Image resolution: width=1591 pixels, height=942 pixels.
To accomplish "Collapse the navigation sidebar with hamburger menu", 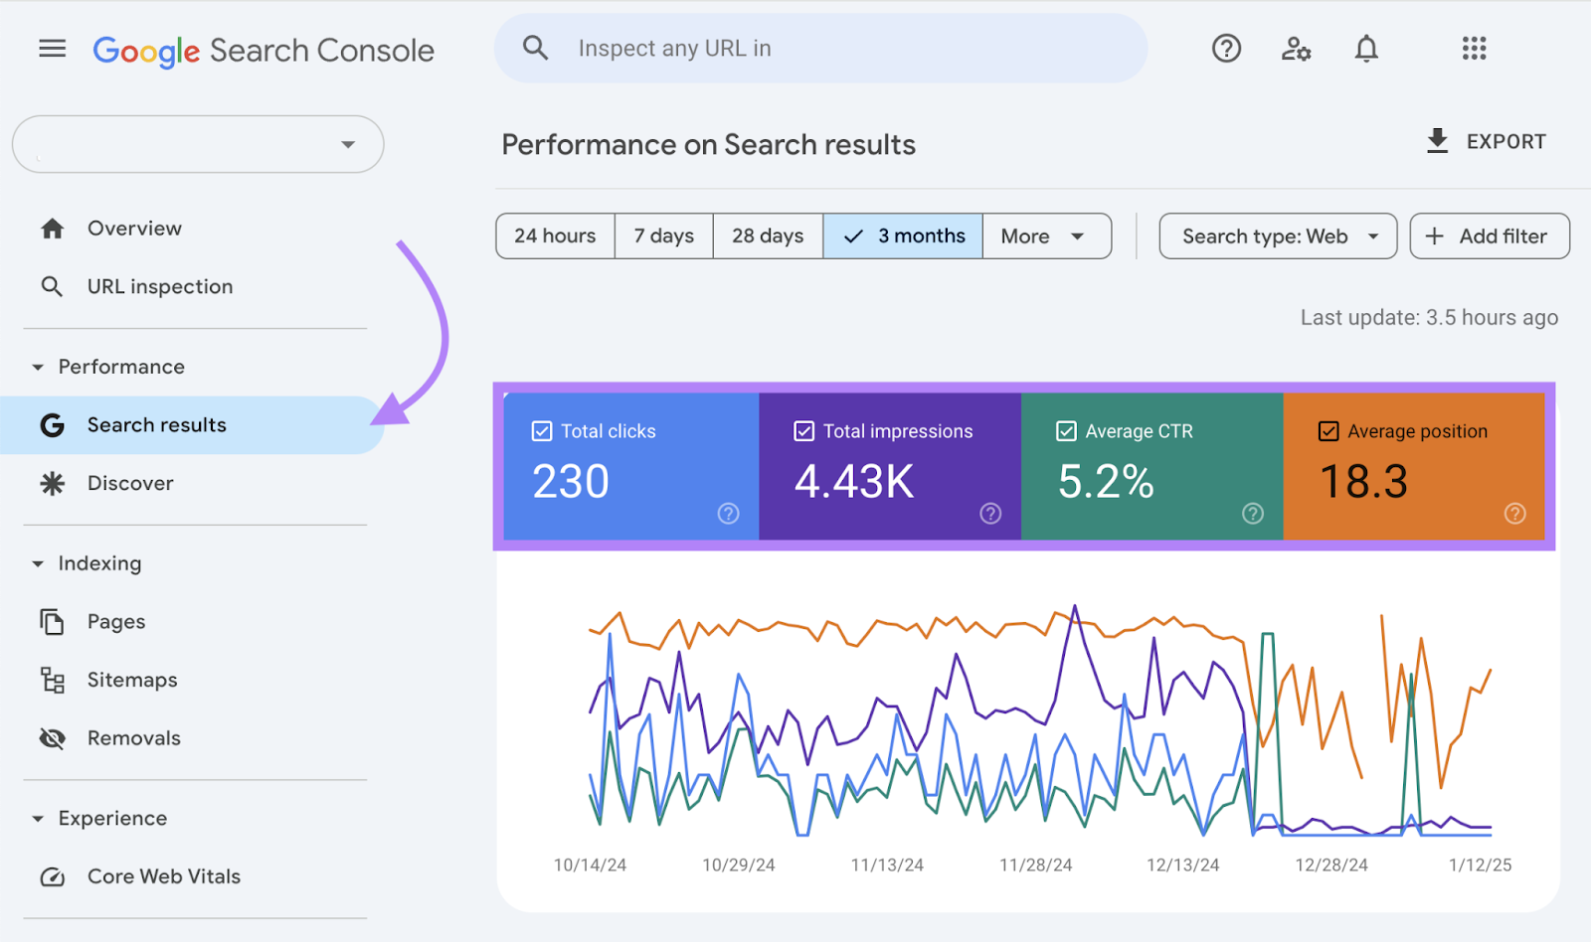I will click(52, 48).
